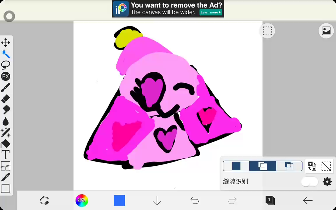
Task: Collapse toolbar with the down arrow
Action: pos(157,200)
